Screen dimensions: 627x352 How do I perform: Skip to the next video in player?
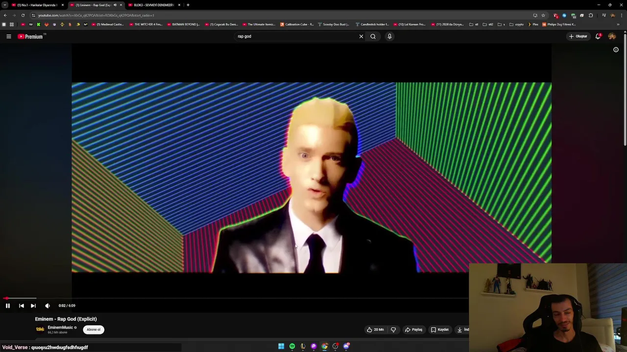coord(33,306)
